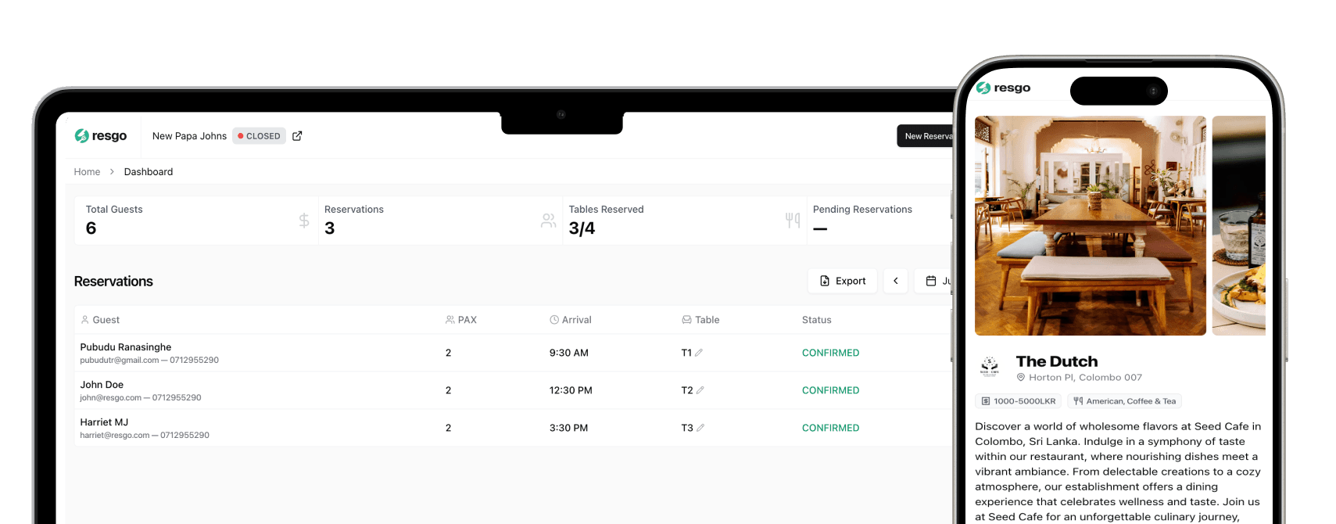Open Harriet MJ's reservation row
This screenshot has width=1336, height=524.
(513, 428)
